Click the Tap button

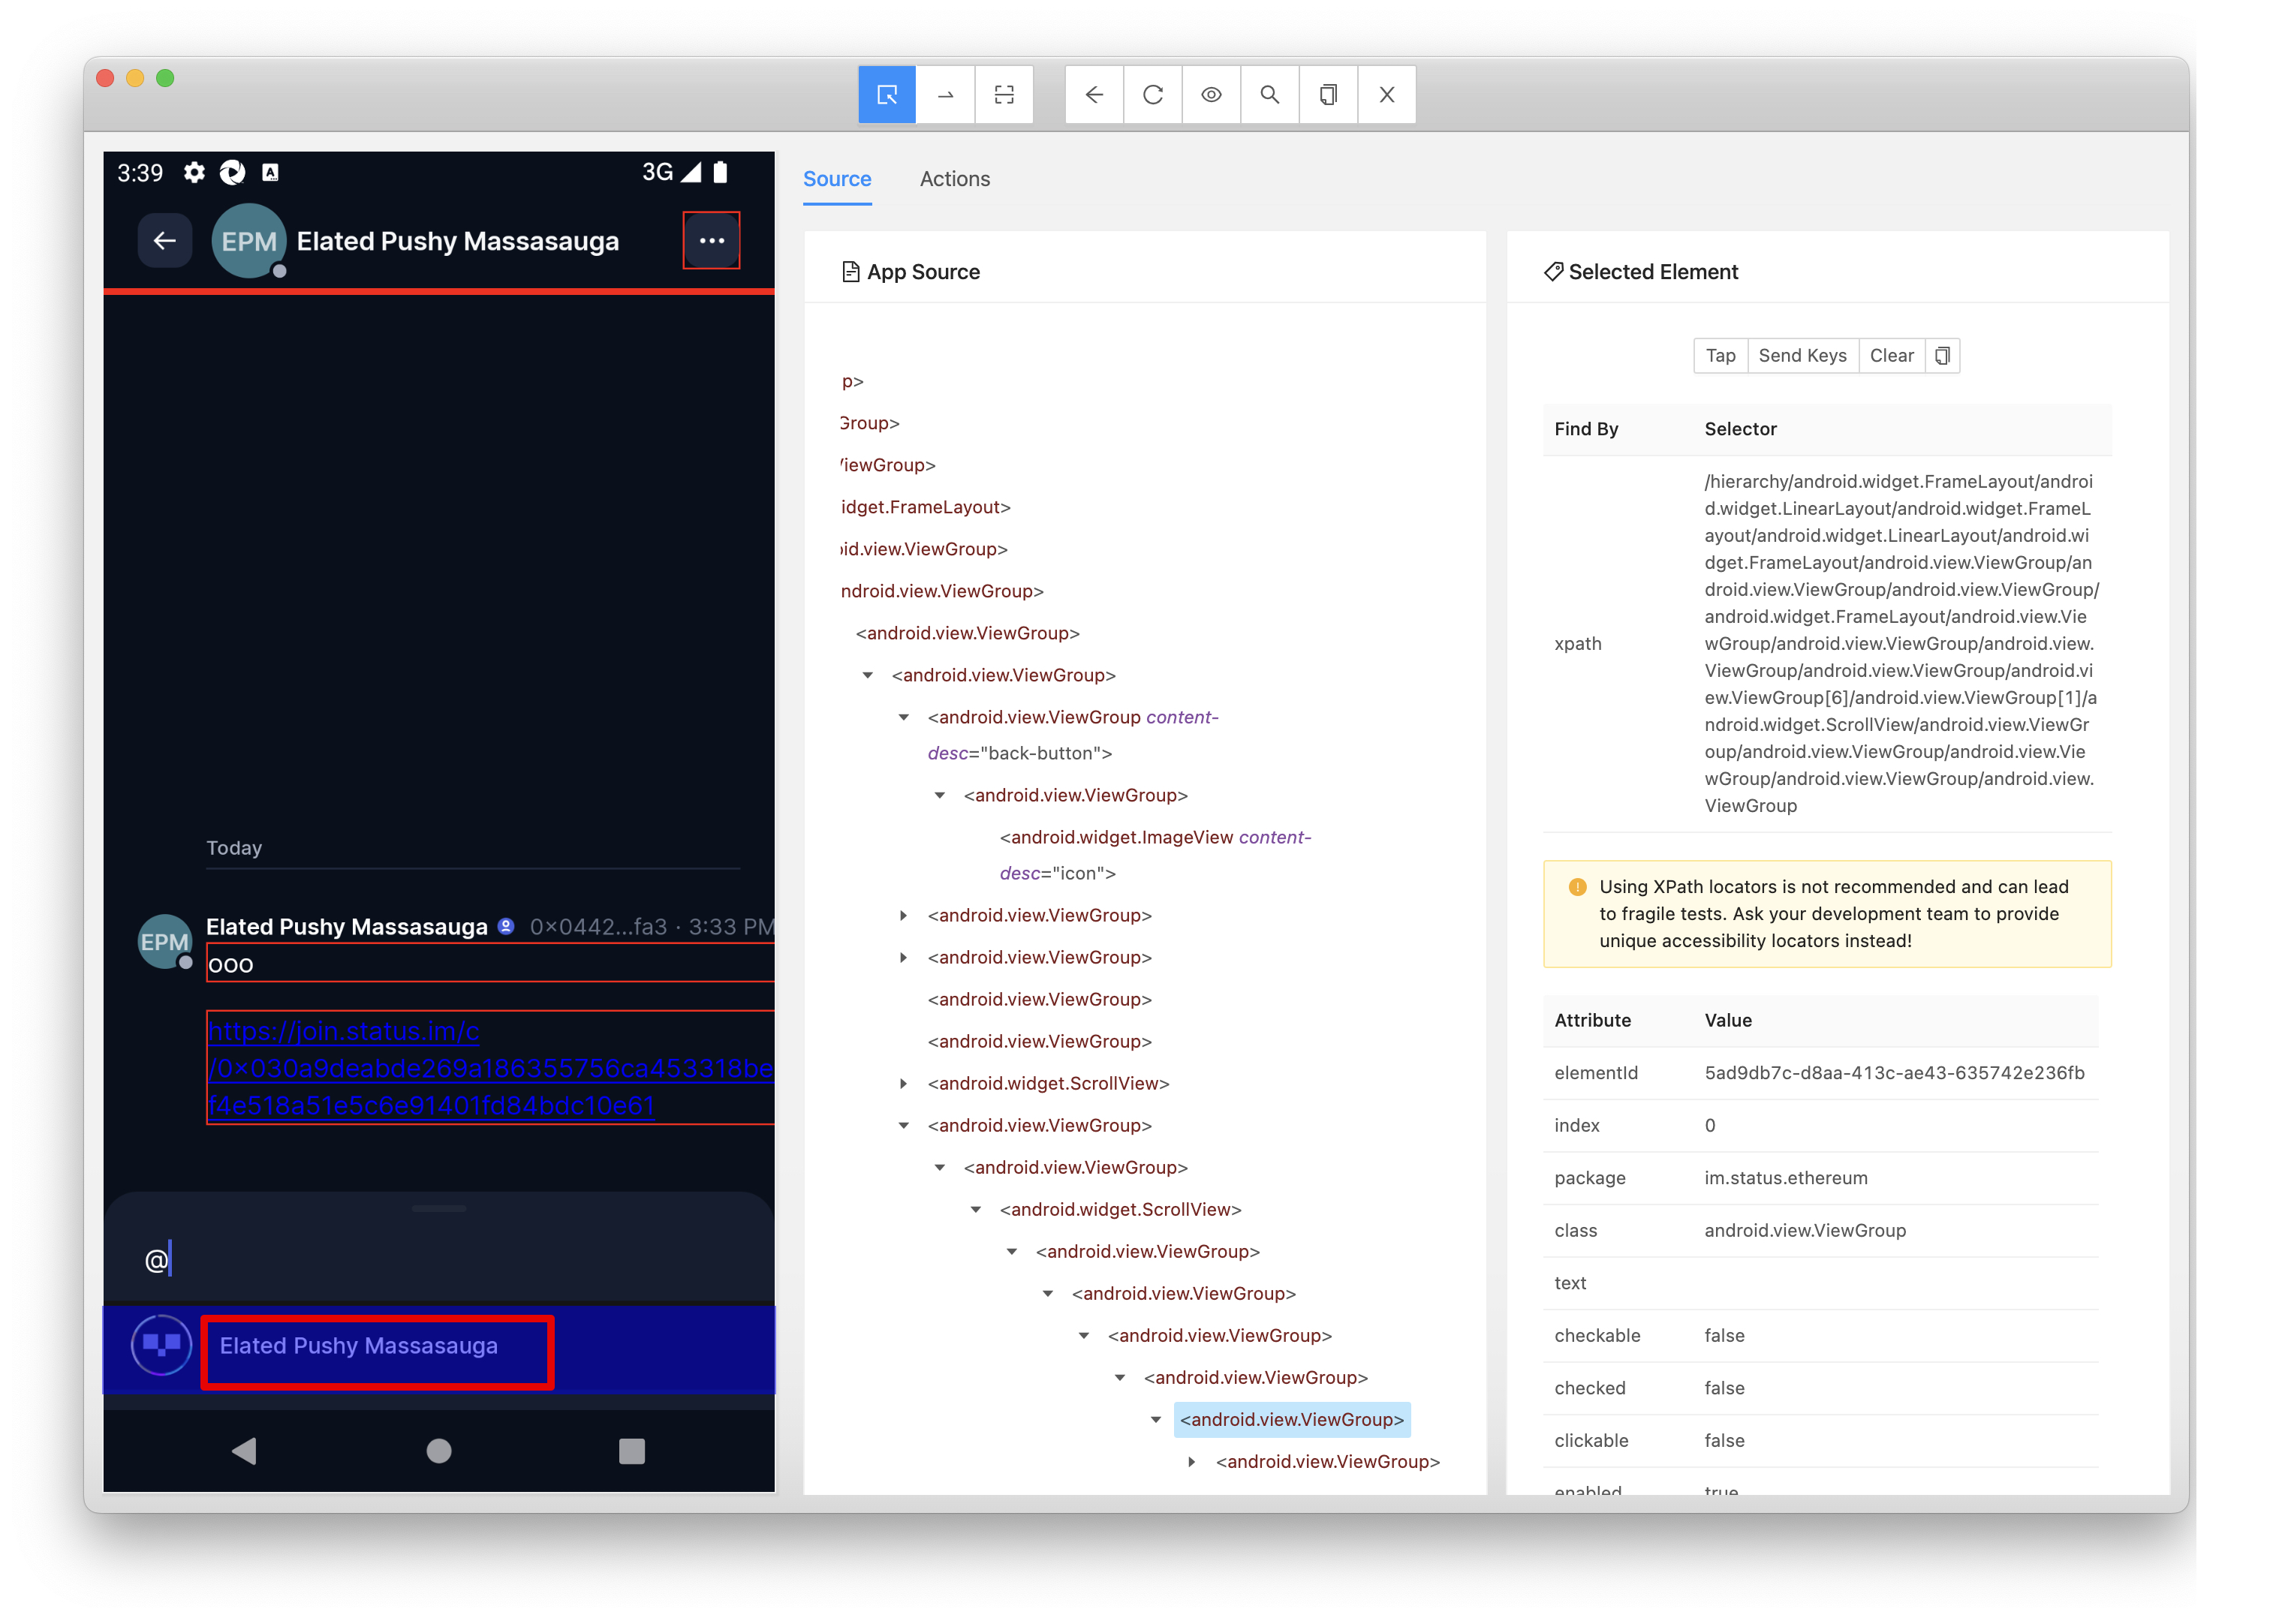click(1720, 356)
